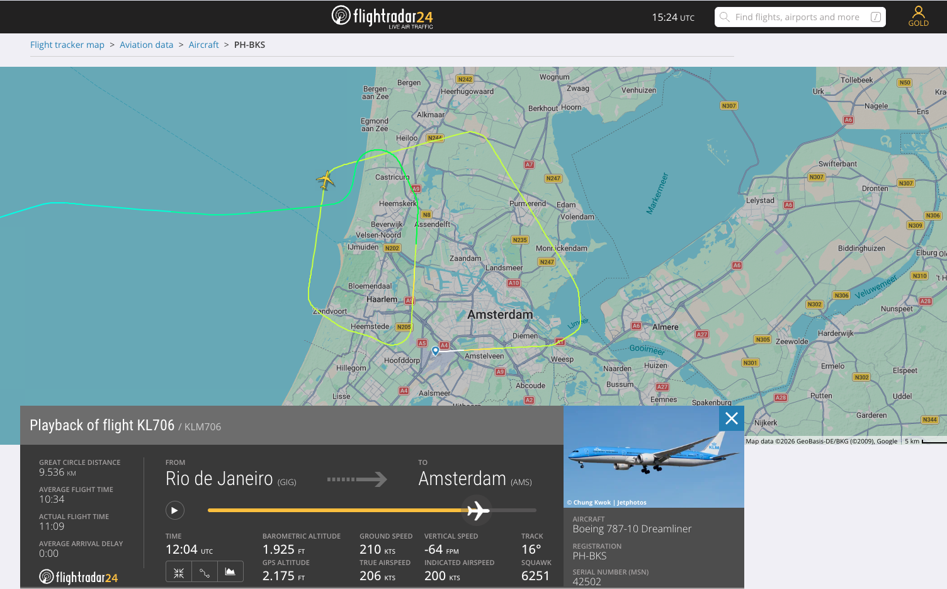Open Aviation data breadcrumb link
The image size is (947, 589).
[x=146, y=45]
